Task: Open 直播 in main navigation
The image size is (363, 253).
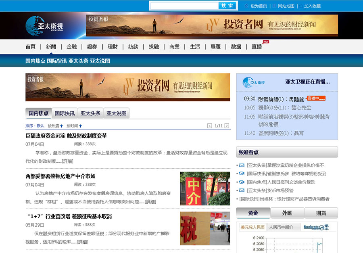Action: click(257, 46)
